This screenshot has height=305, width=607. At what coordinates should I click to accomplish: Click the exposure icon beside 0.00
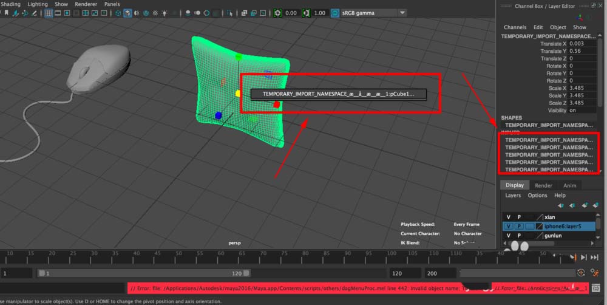click(277, 13)
